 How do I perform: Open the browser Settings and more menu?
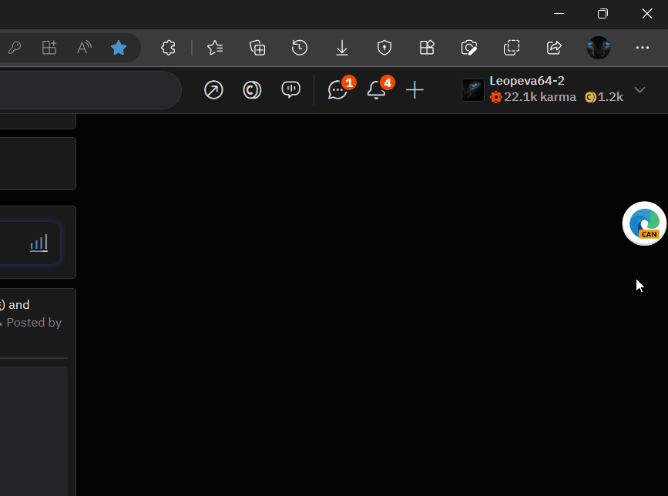click(x=643, y=48)
